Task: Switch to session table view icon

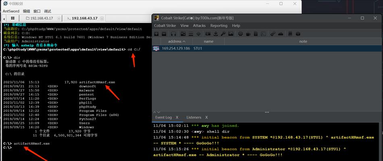Action: click(x=191, y=34)
